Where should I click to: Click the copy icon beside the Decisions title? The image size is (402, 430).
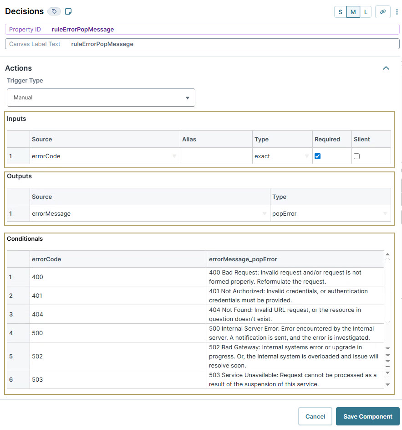pos(68,11)
